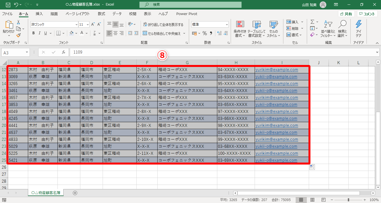Click the font color A swatch
This screenshot has height=203, width=381.
(x=82, y=33)
